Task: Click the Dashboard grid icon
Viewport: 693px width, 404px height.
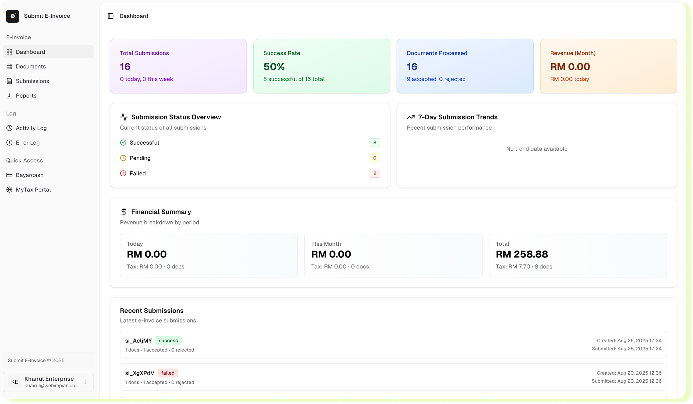Action: [9, 52]
